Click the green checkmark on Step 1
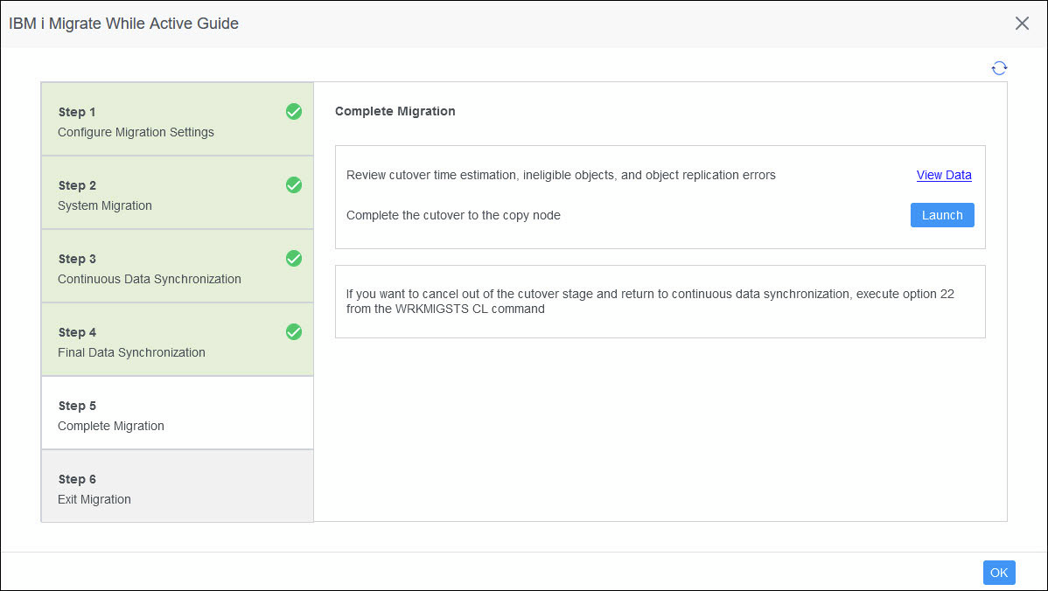 293,112
